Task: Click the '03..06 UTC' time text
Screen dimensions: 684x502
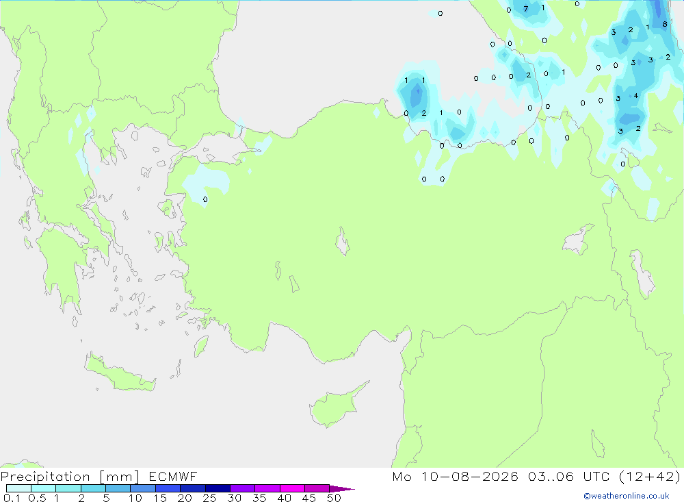Action: point(568,476)
